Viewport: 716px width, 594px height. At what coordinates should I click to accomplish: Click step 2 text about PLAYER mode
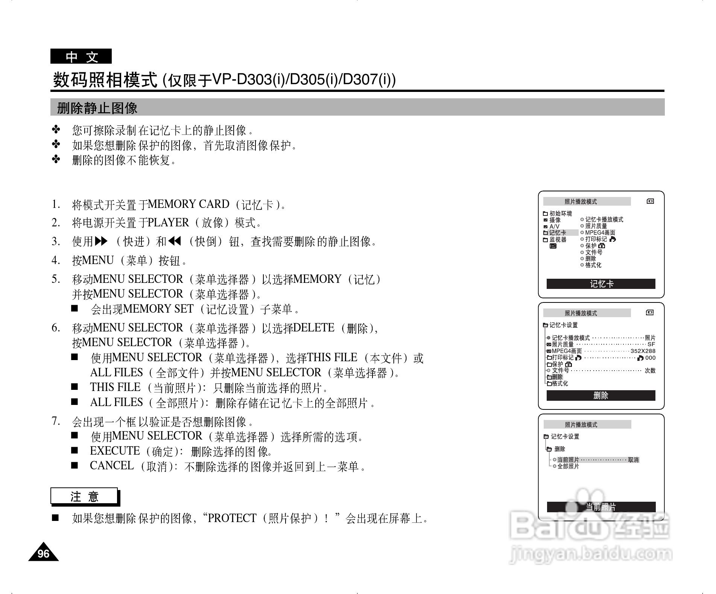(166, 223)
